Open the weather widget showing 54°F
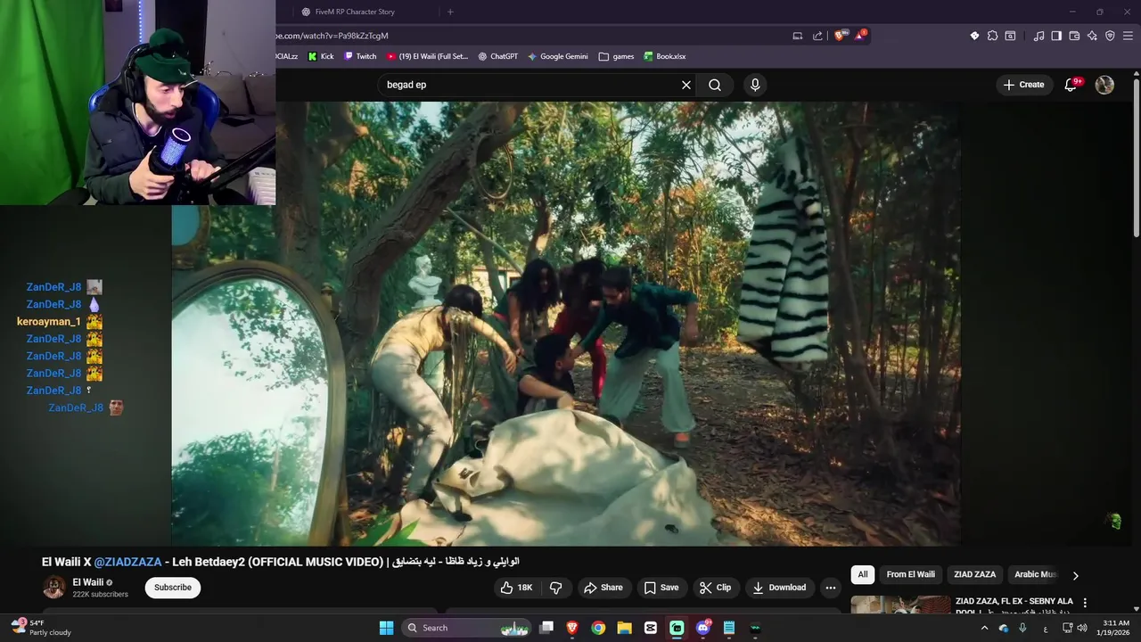Image resolution: width=1141 pixels, height=642 pixels. tap(42, 628)
